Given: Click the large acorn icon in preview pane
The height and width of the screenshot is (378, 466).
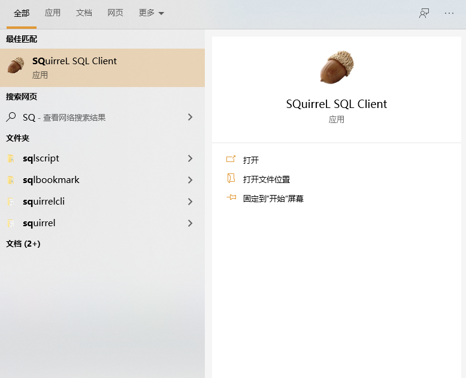Looking at the screenshot, I should pyautogui.click(x=337, y=67).
